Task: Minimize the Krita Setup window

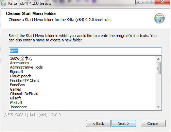Action: point(140,2)
